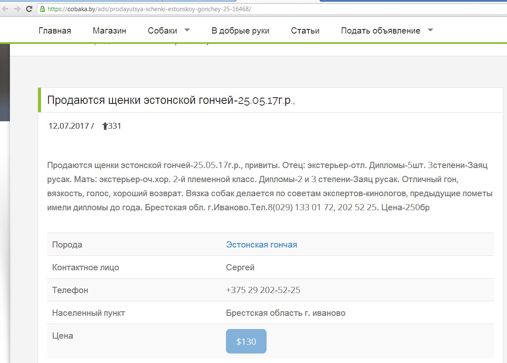Select the Собаки menu item
The width and height of the screenshot is (507, 363).
[x=162, y=31]
